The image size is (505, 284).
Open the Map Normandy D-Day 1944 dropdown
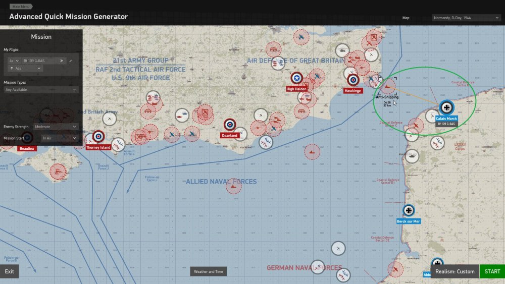tap(466, 18)
